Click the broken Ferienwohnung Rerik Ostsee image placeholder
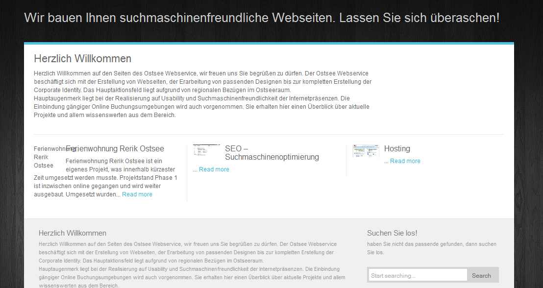The height and width of the screenshot is (288, 543). [x=48, y=157]
